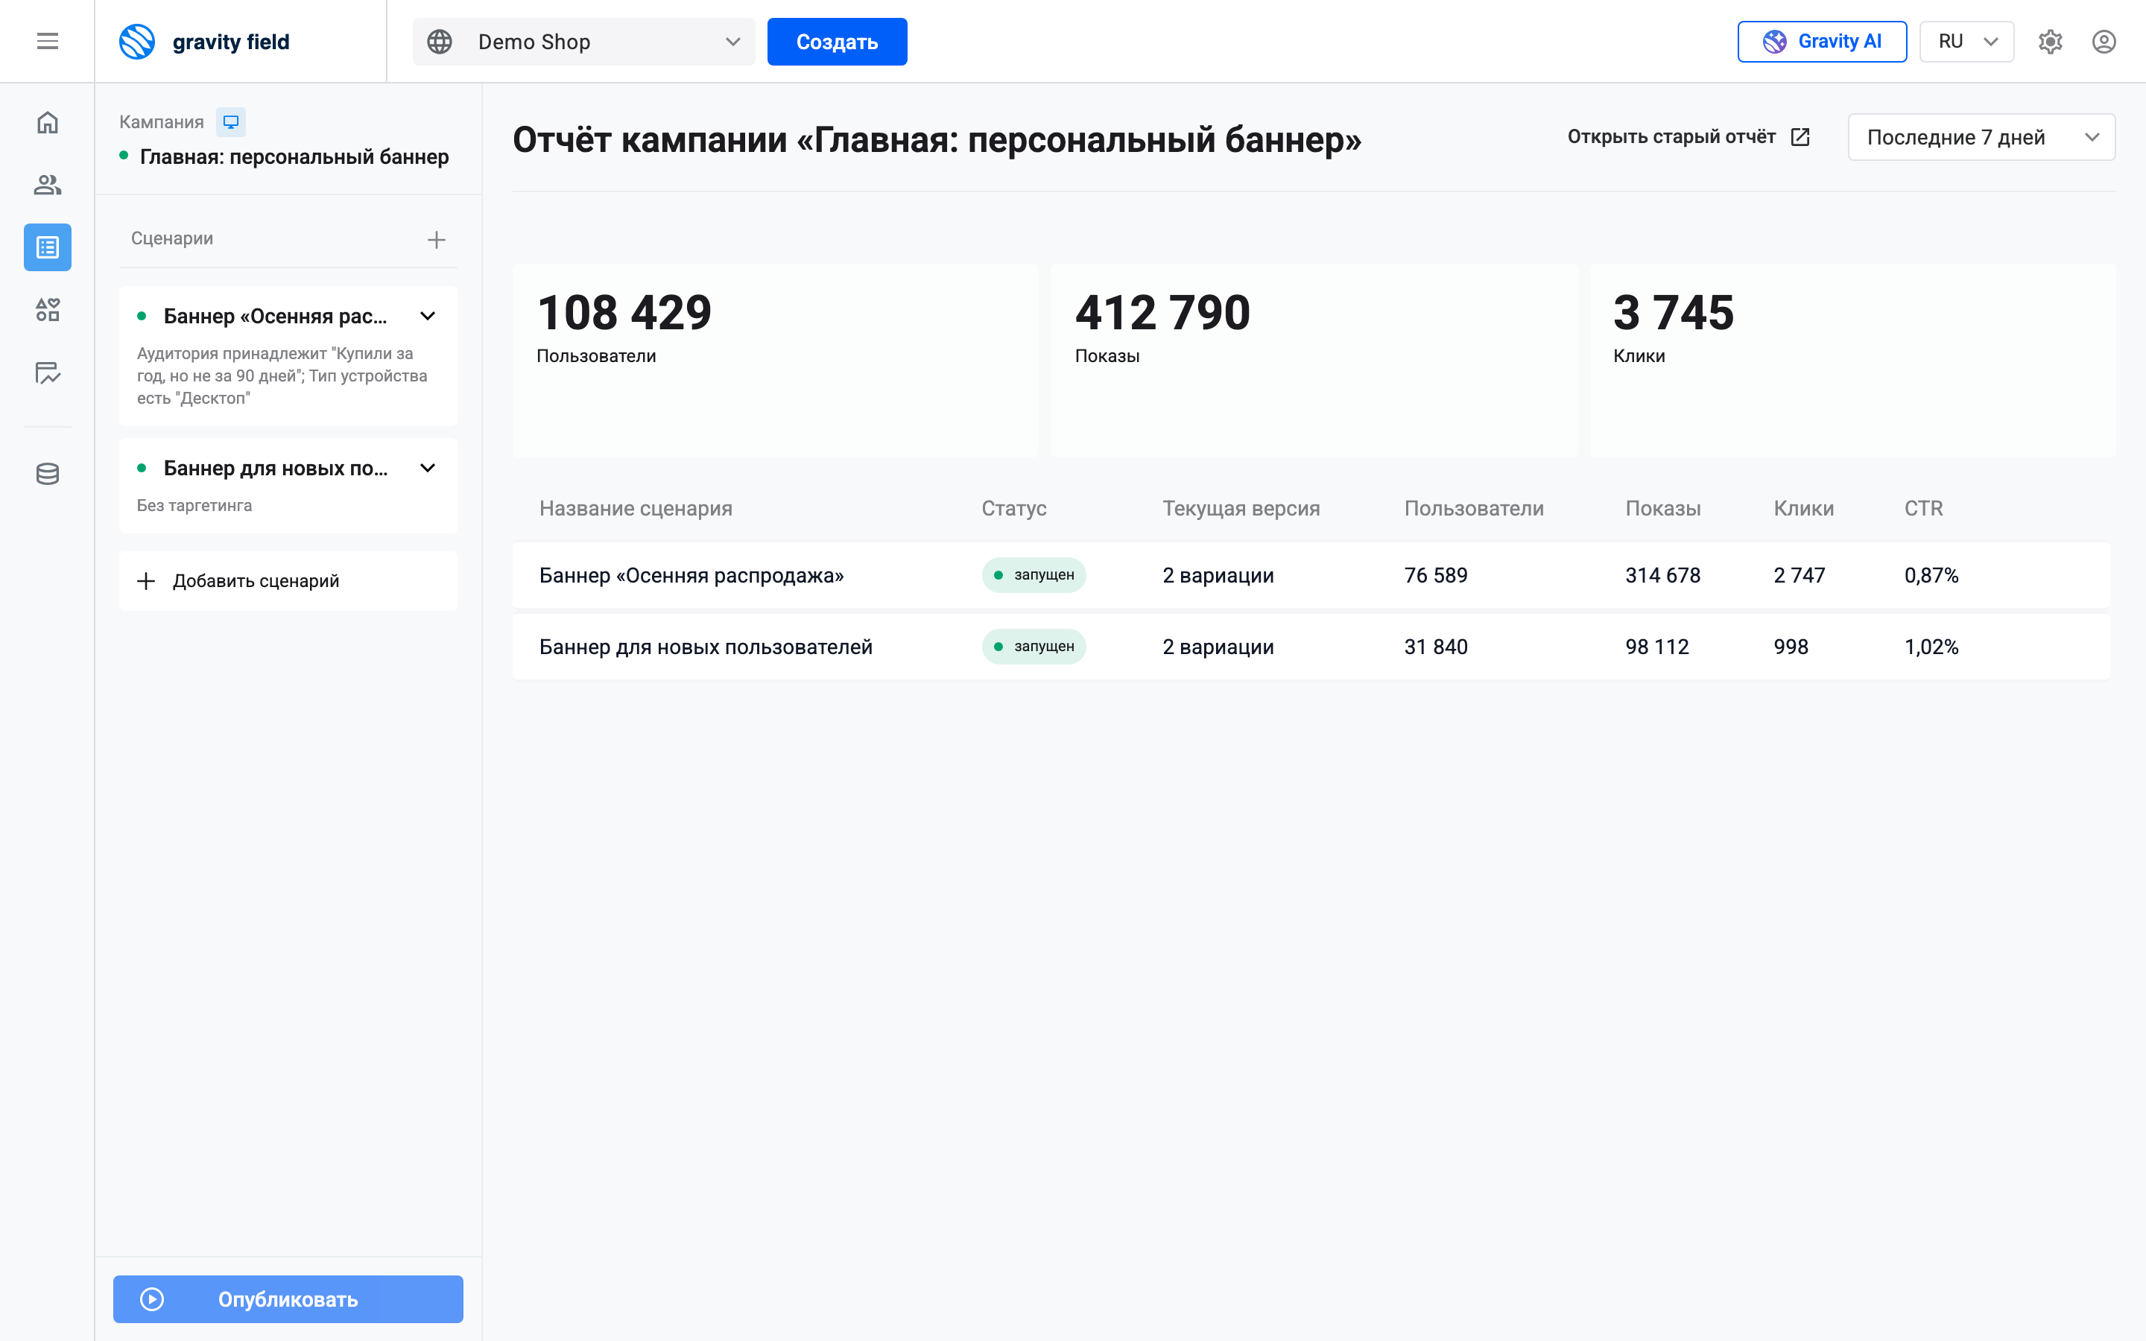The height and width of the screenshot is (1341, 2146).
Task: Expand the Баннер для новых по... scenario chevron
Action: click(x=428, y=469)
